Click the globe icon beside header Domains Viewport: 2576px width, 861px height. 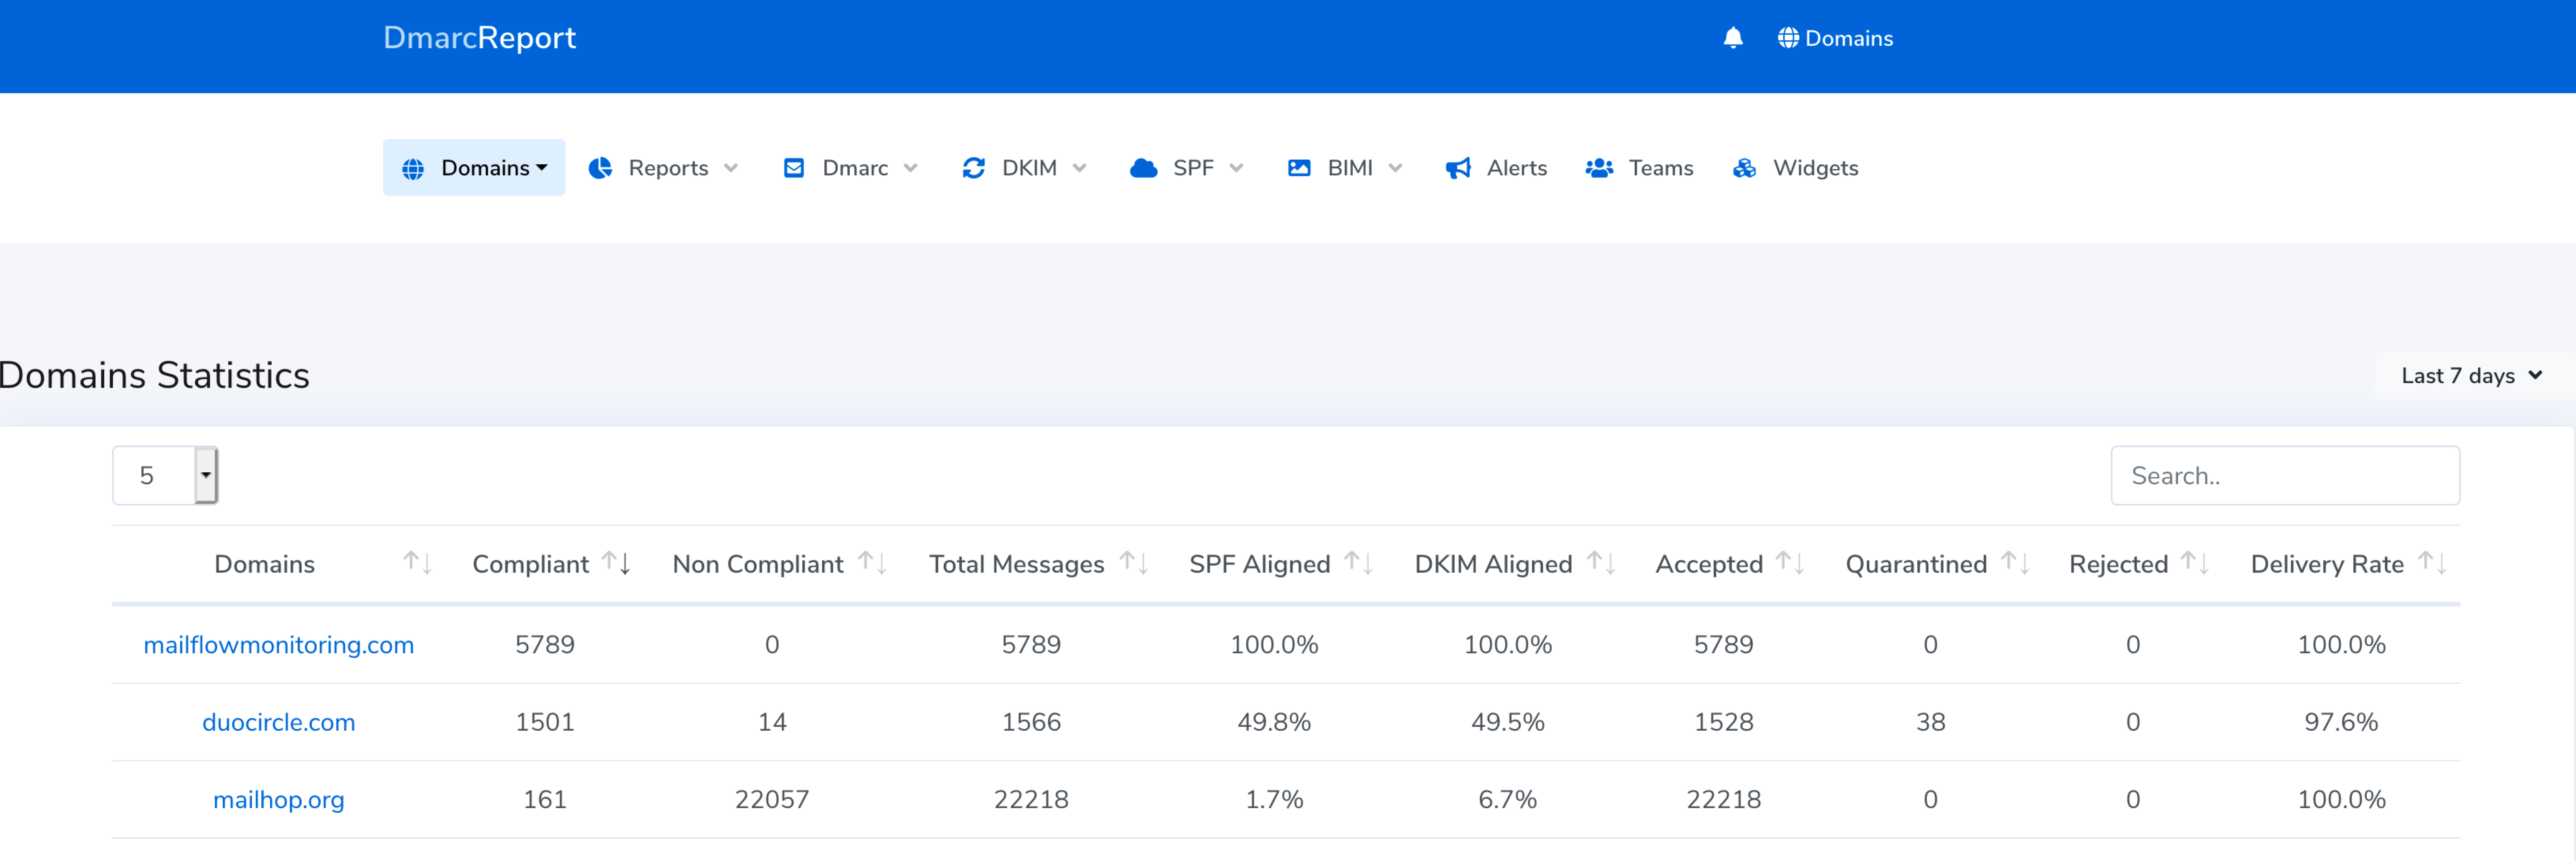click(x=1788, y=38)
